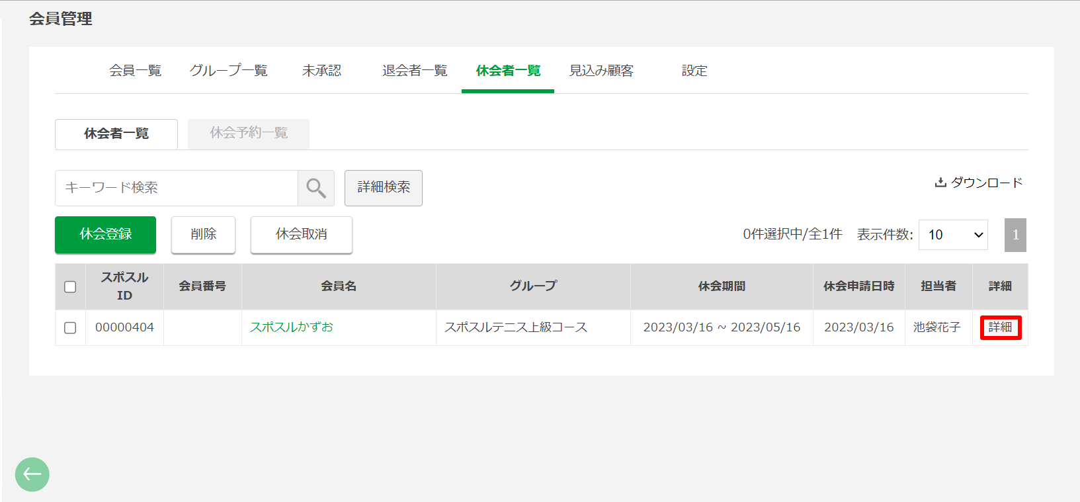
Task: Click the 会員名 column header
Action: (339, 286)
